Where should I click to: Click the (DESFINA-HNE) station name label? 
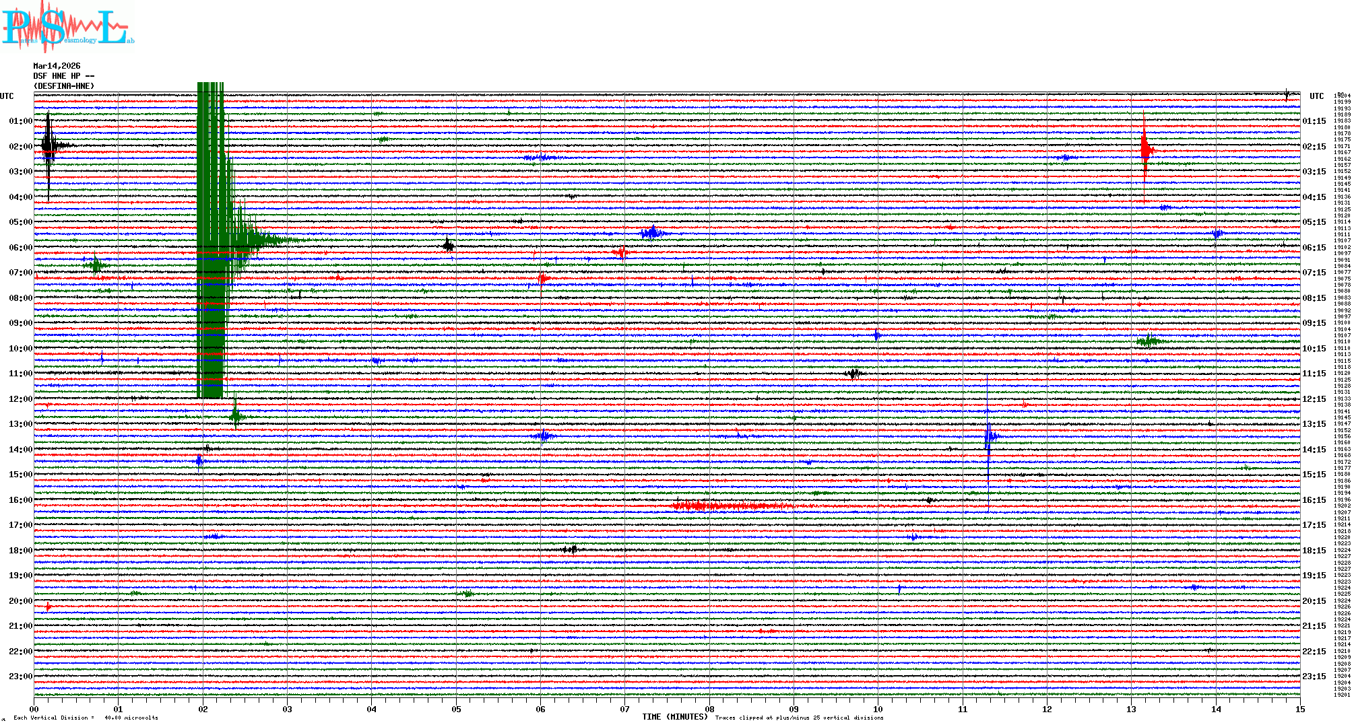(x=64, y=86)
